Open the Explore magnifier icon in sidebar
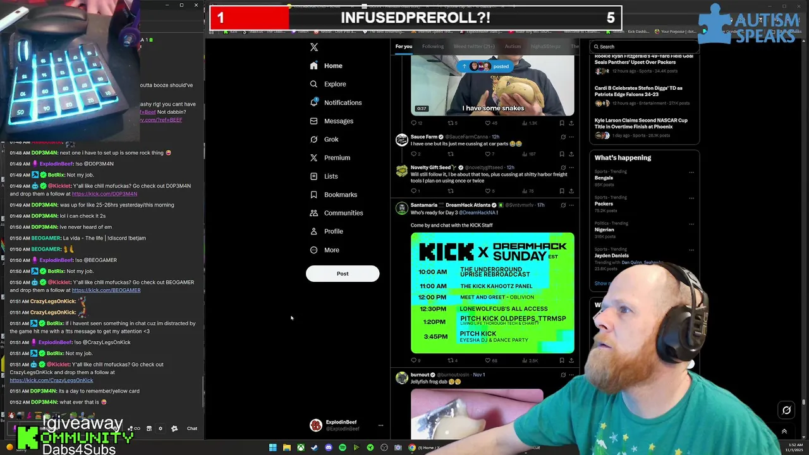The height and width of the screenshot is (455, 809). [x=313, y=84]
